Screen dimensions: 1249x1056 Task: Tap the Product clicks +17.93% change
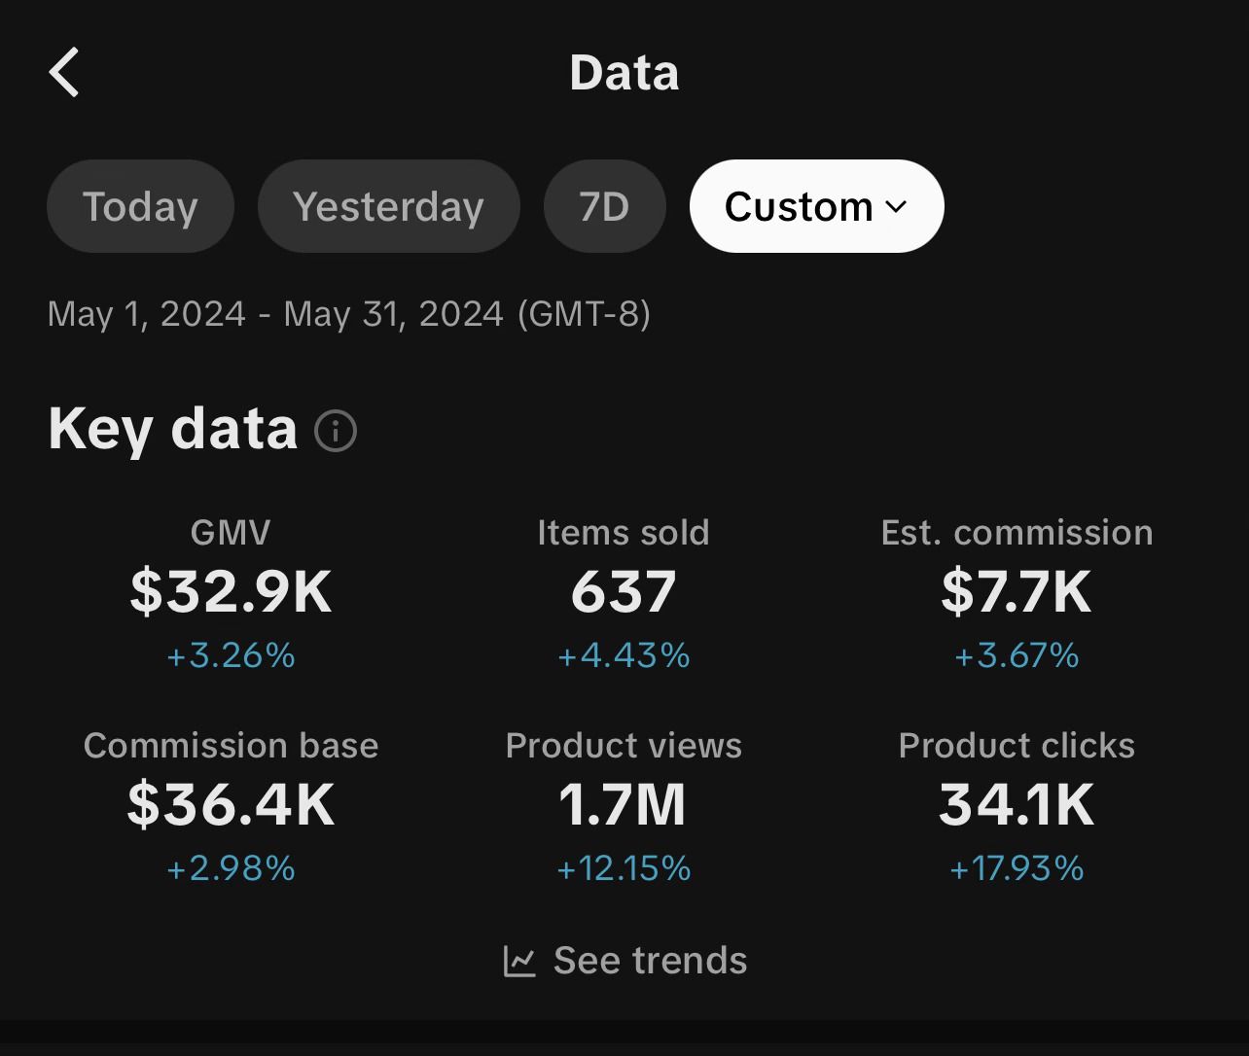click(x=1017, y=868)
